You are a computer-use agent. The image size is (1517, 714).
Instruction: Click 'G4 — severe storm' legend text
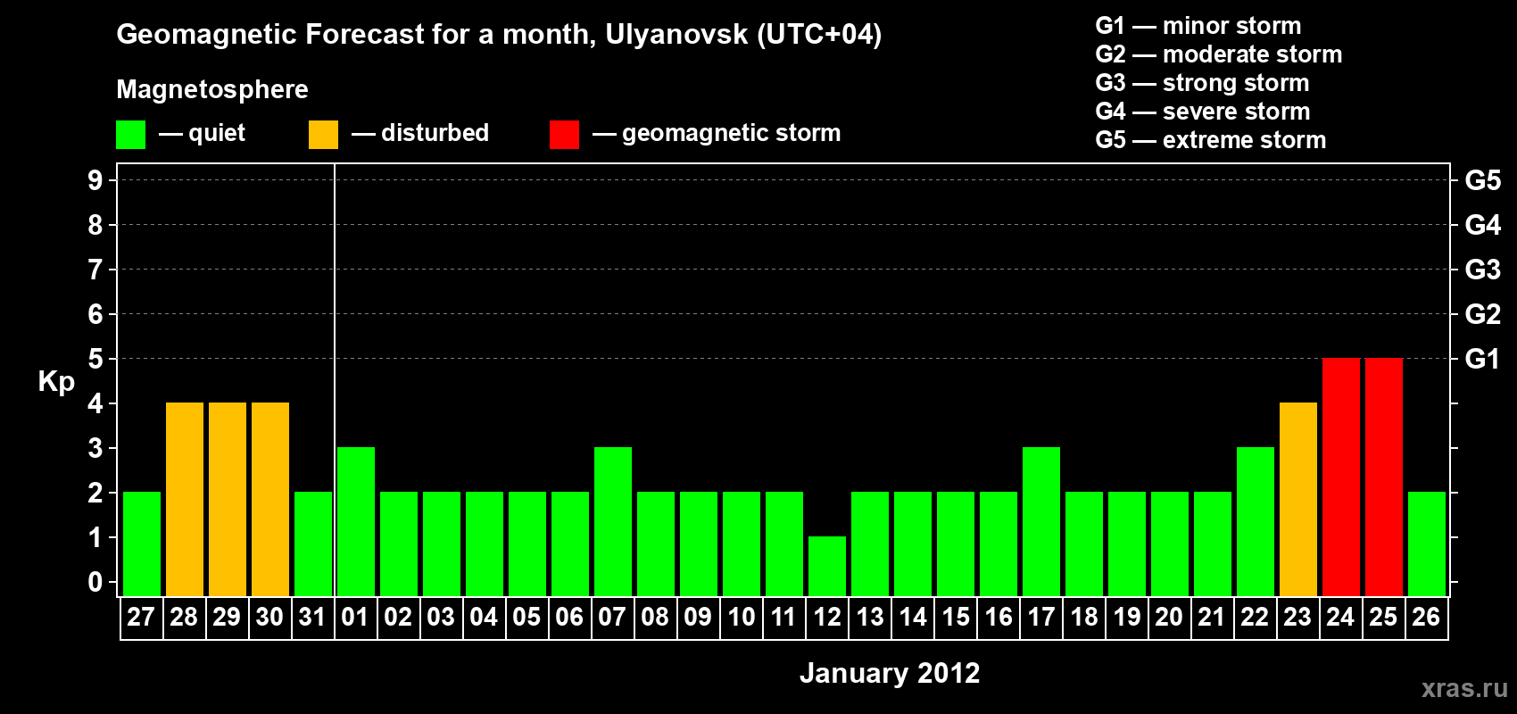click(1203, 112)
